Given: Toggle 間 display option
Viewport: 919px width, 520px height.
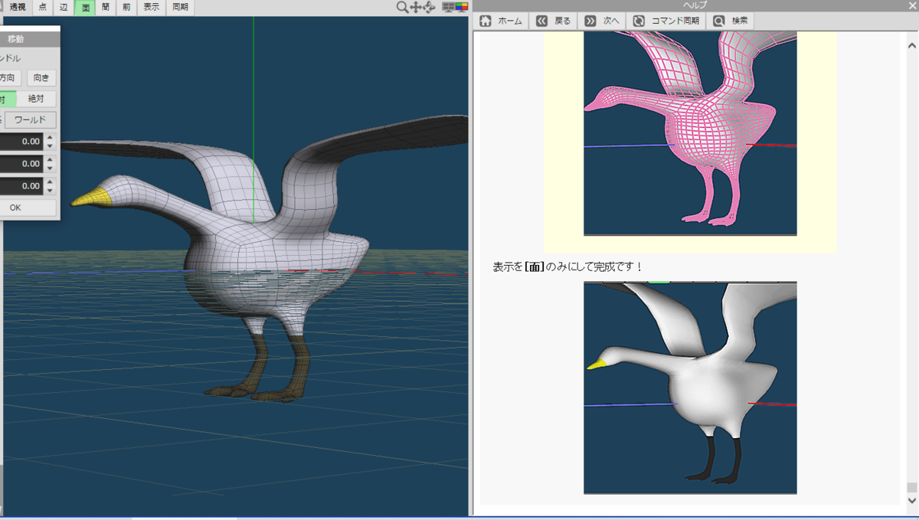Looking at the screenshot, I should [106, 8].
